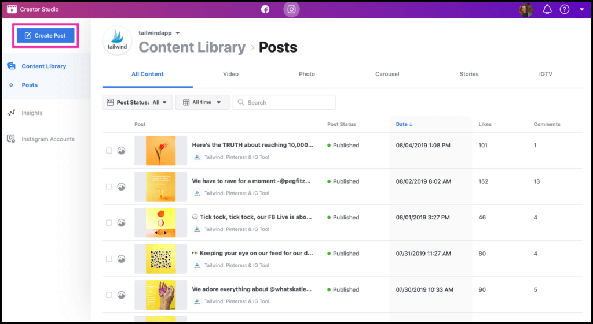Switch to the Carousel tab

tap(387, 74)
